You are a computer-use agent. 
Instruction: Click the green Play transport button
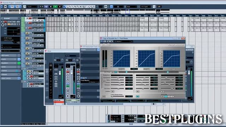point(55,7)
